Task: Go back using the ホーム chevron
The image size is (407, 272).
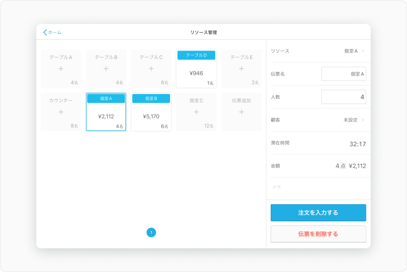Action: [x=45, y=32]
